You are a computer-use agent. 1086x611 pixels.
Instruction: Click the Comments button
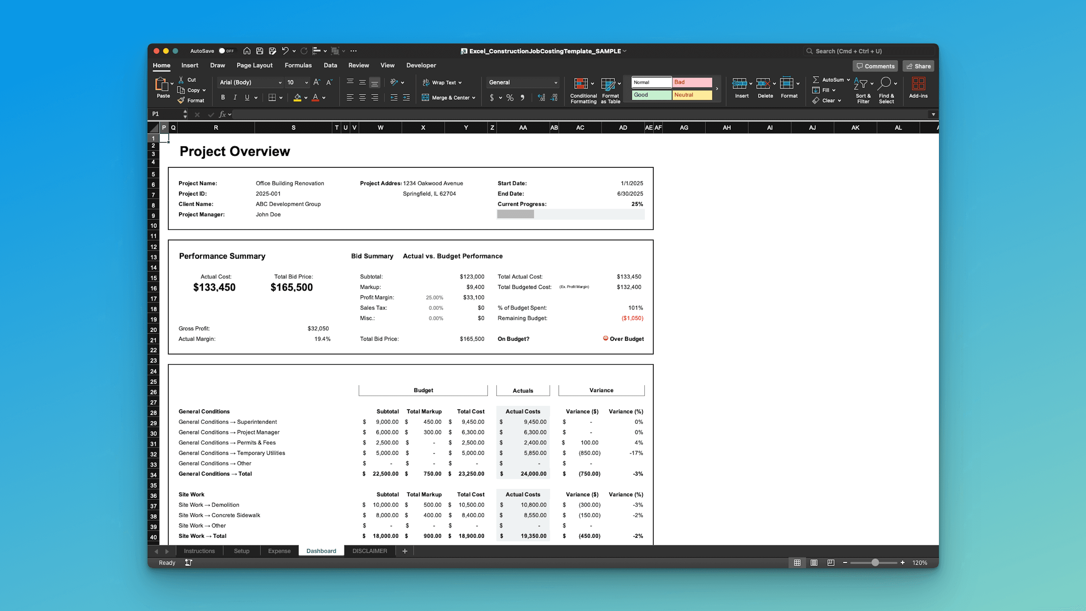[875, 66]
